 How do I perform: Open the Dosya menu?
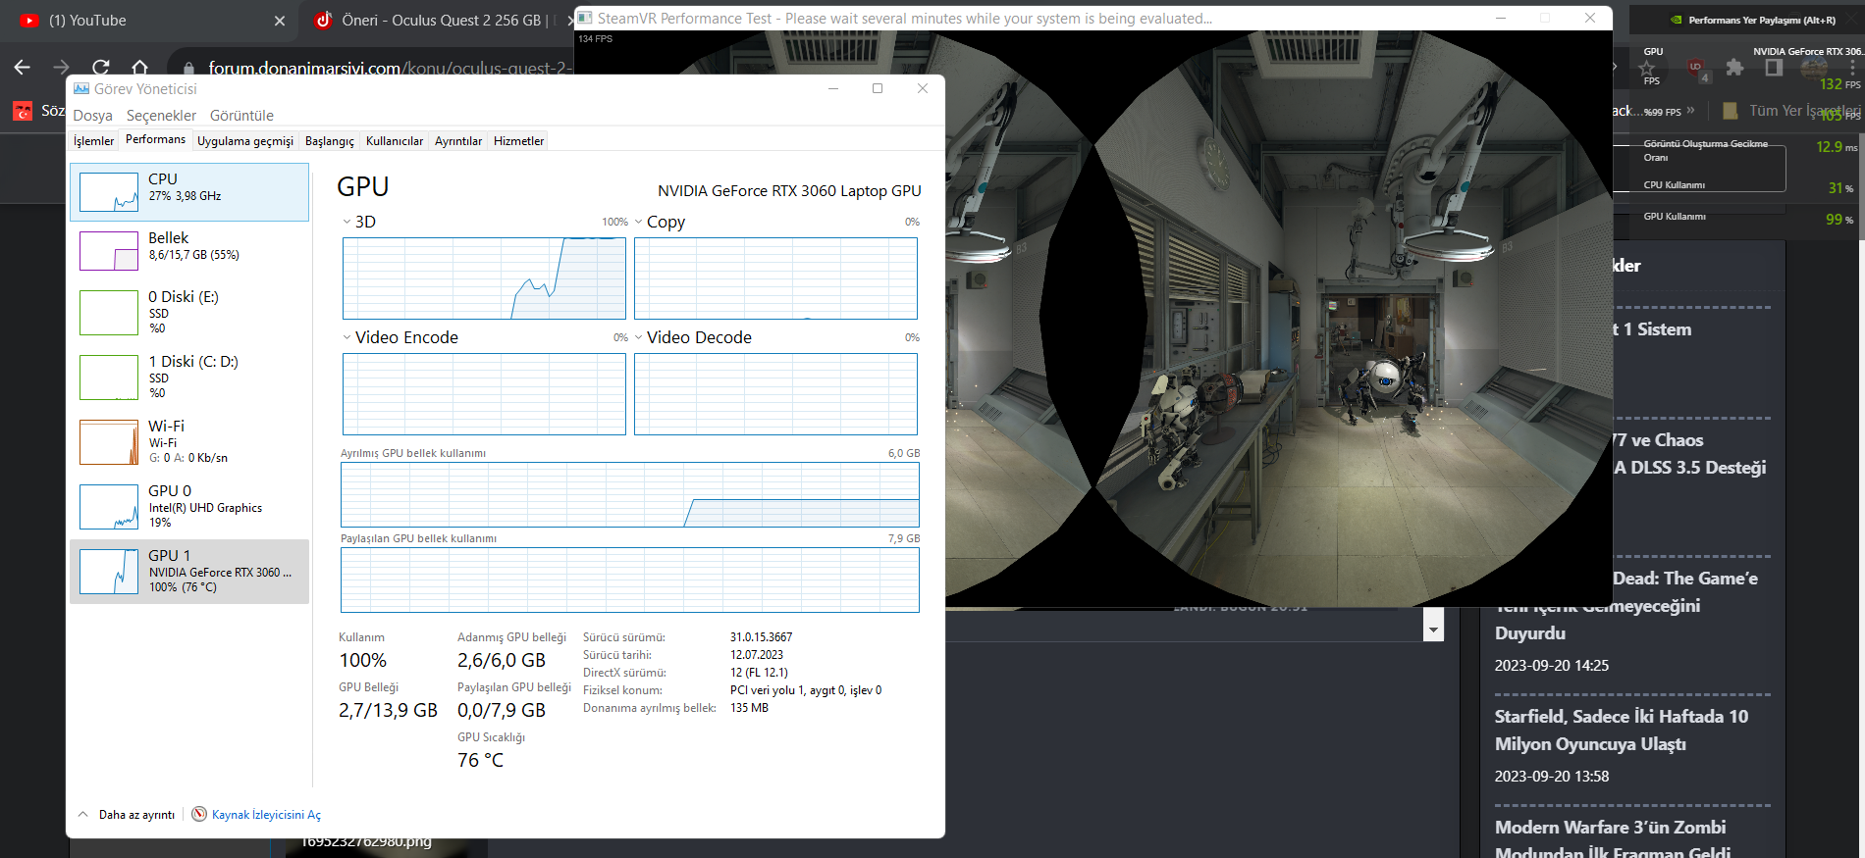point(93,116)
